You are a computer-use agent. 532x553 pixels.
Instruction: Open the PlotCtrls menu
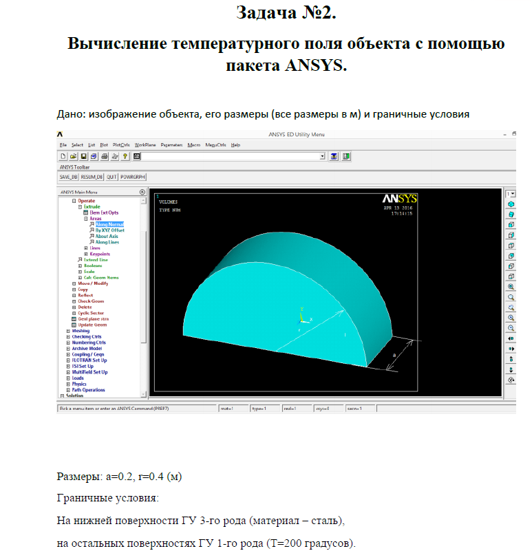(x=121, y=145)
